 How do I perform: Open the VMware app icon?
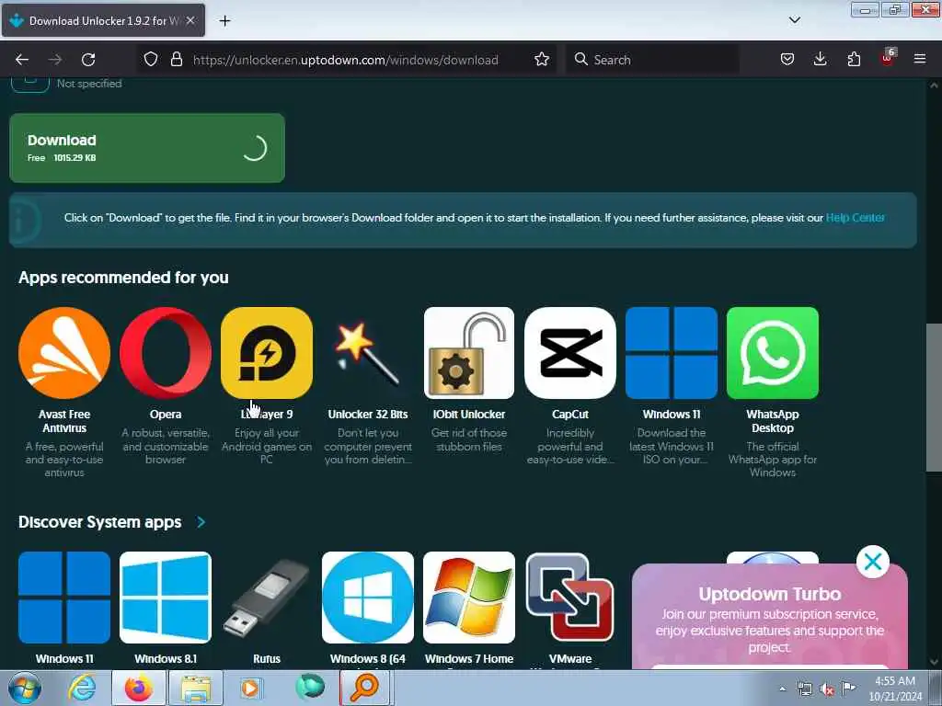570,598
